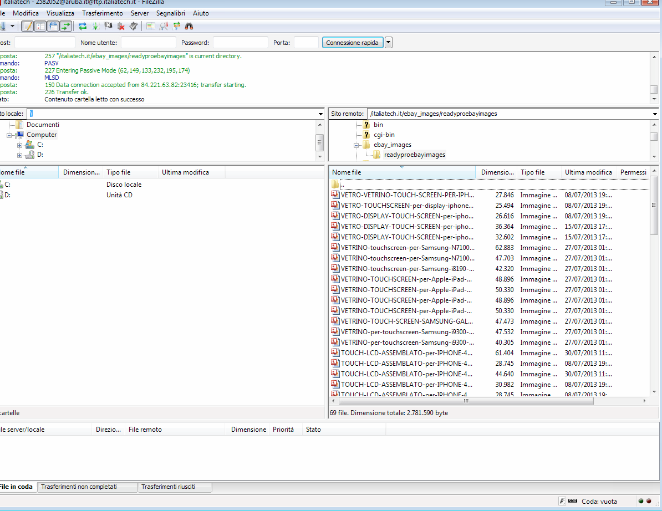Viewport: 662px width, 511px height.
Task: Select file sized 61.404 TOUCH-LCD-ASSEMBLATO
Action: [x=490, y=353]
